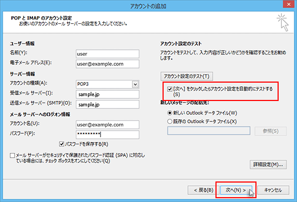Close the アカウントの追加 dialog
Viewport: 297px width, 202px height.
tap(288, 4)
